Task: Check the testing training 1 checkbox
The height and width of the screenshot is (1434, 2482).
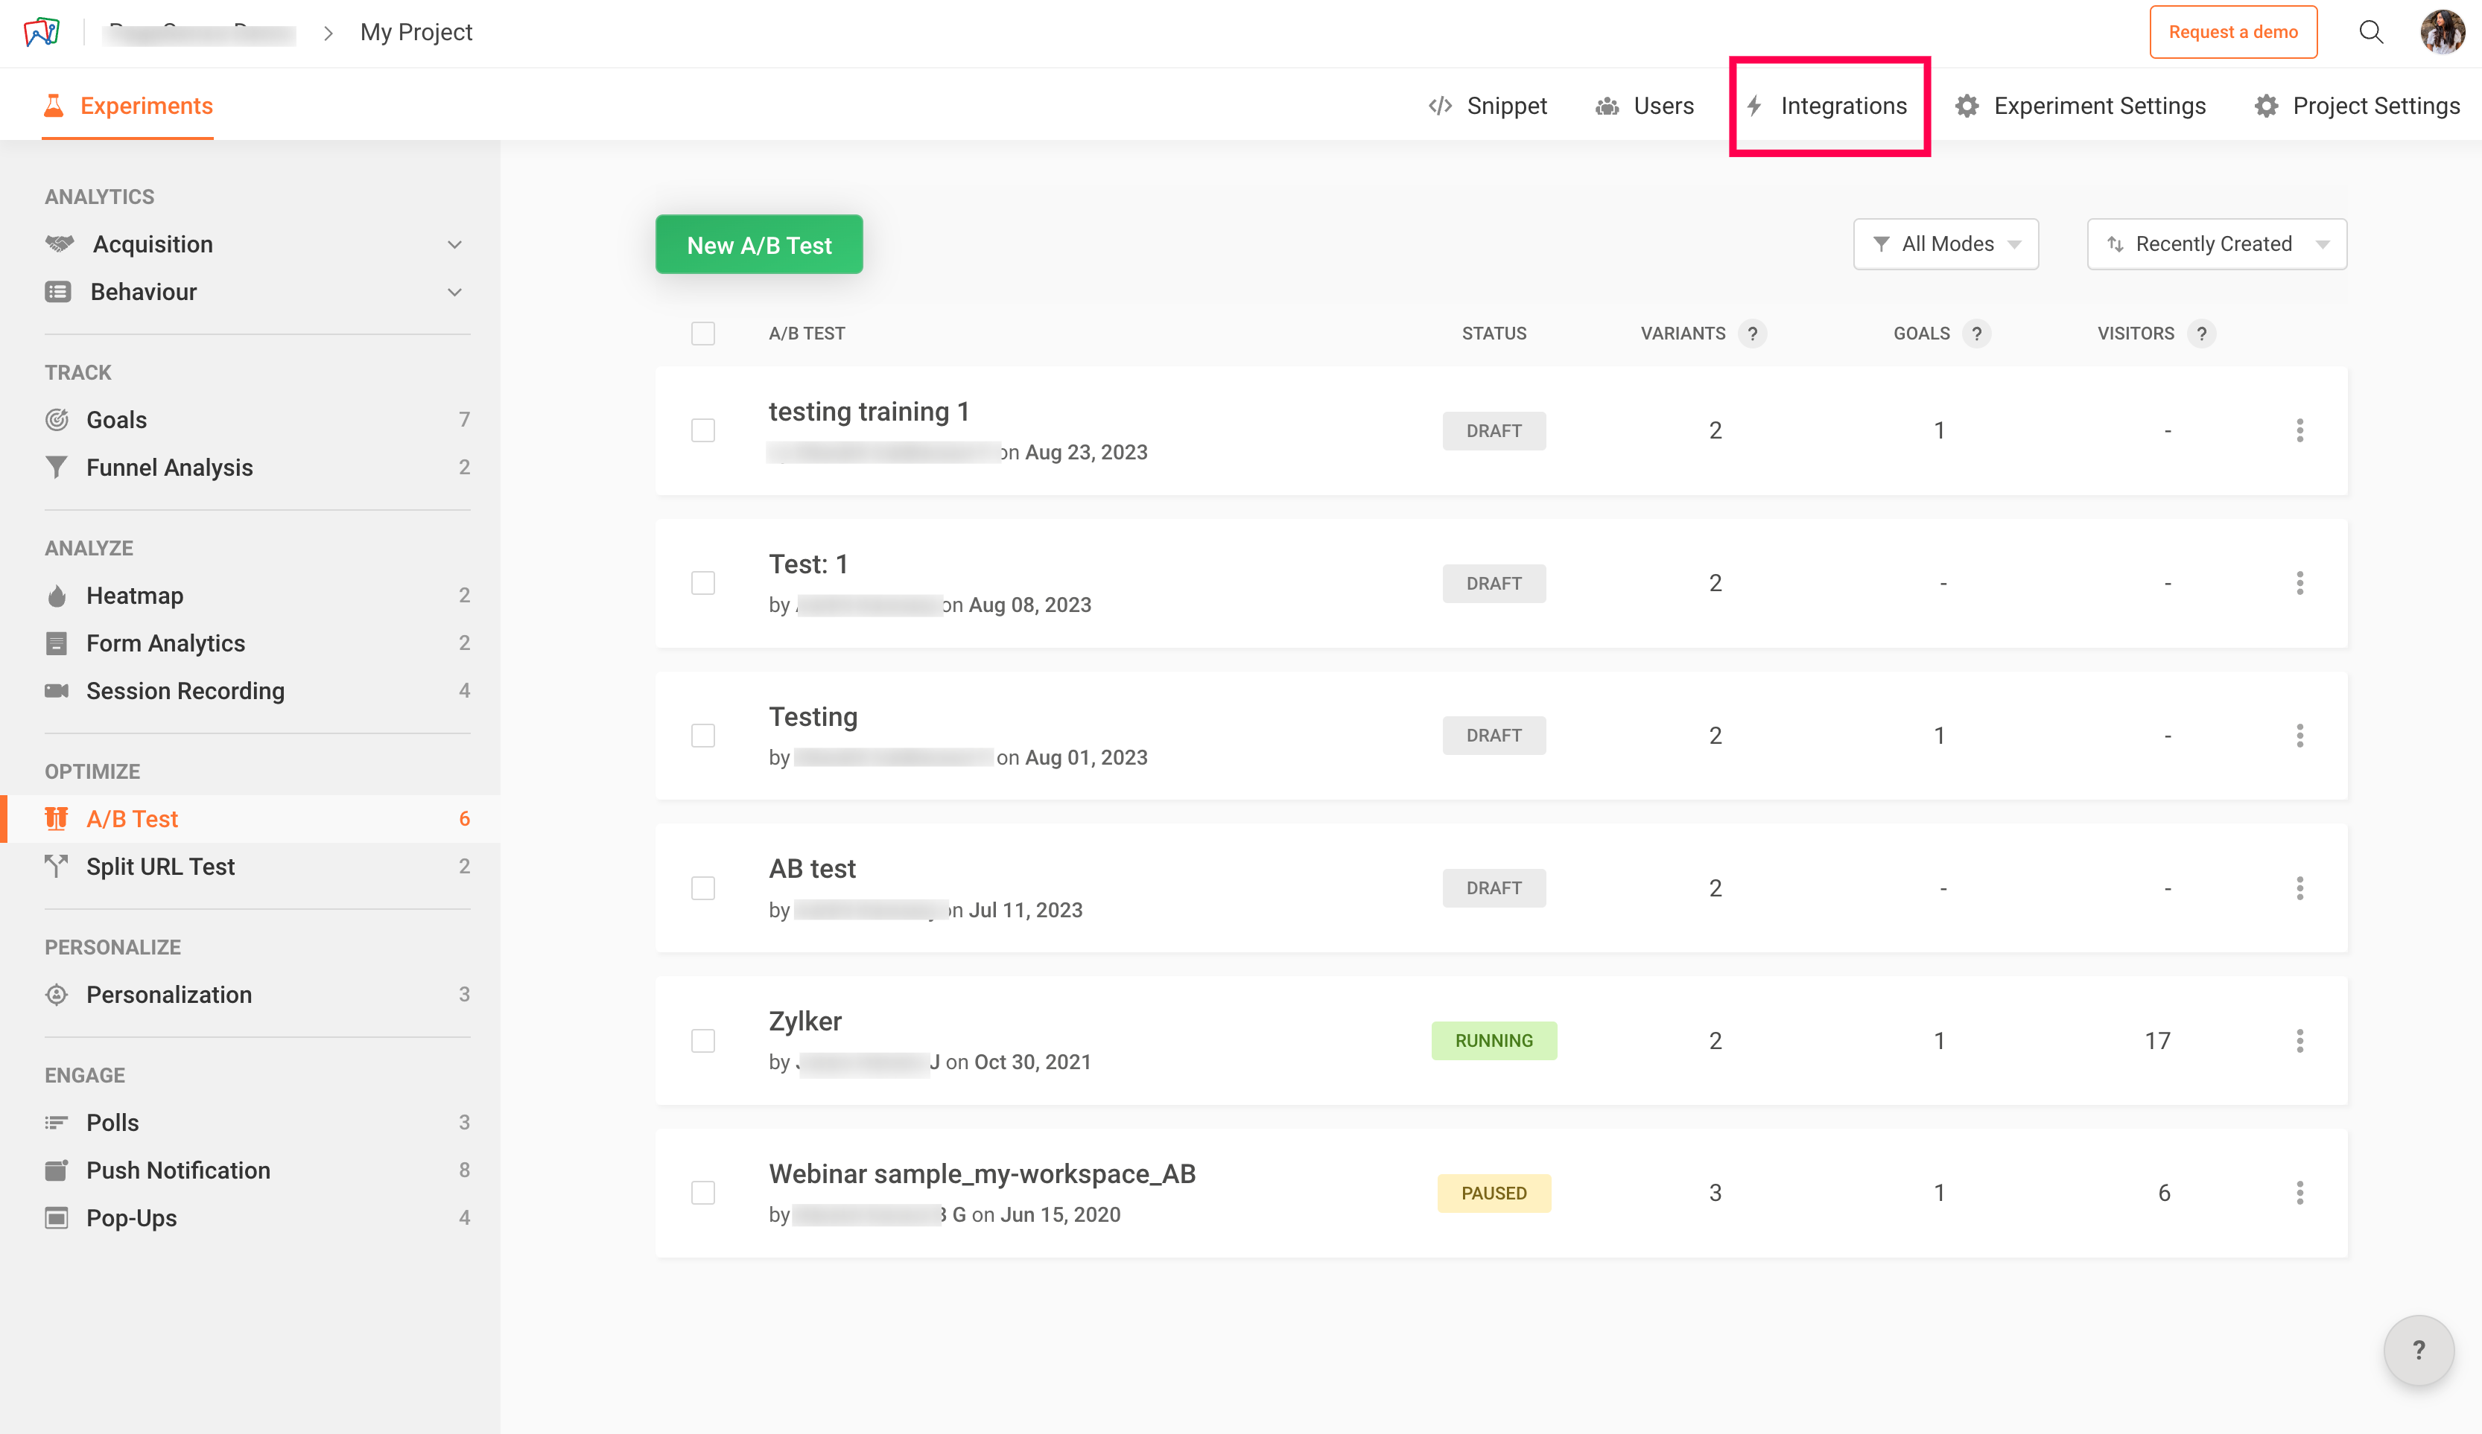Action: pyautogui.click(x=702, y=430)
